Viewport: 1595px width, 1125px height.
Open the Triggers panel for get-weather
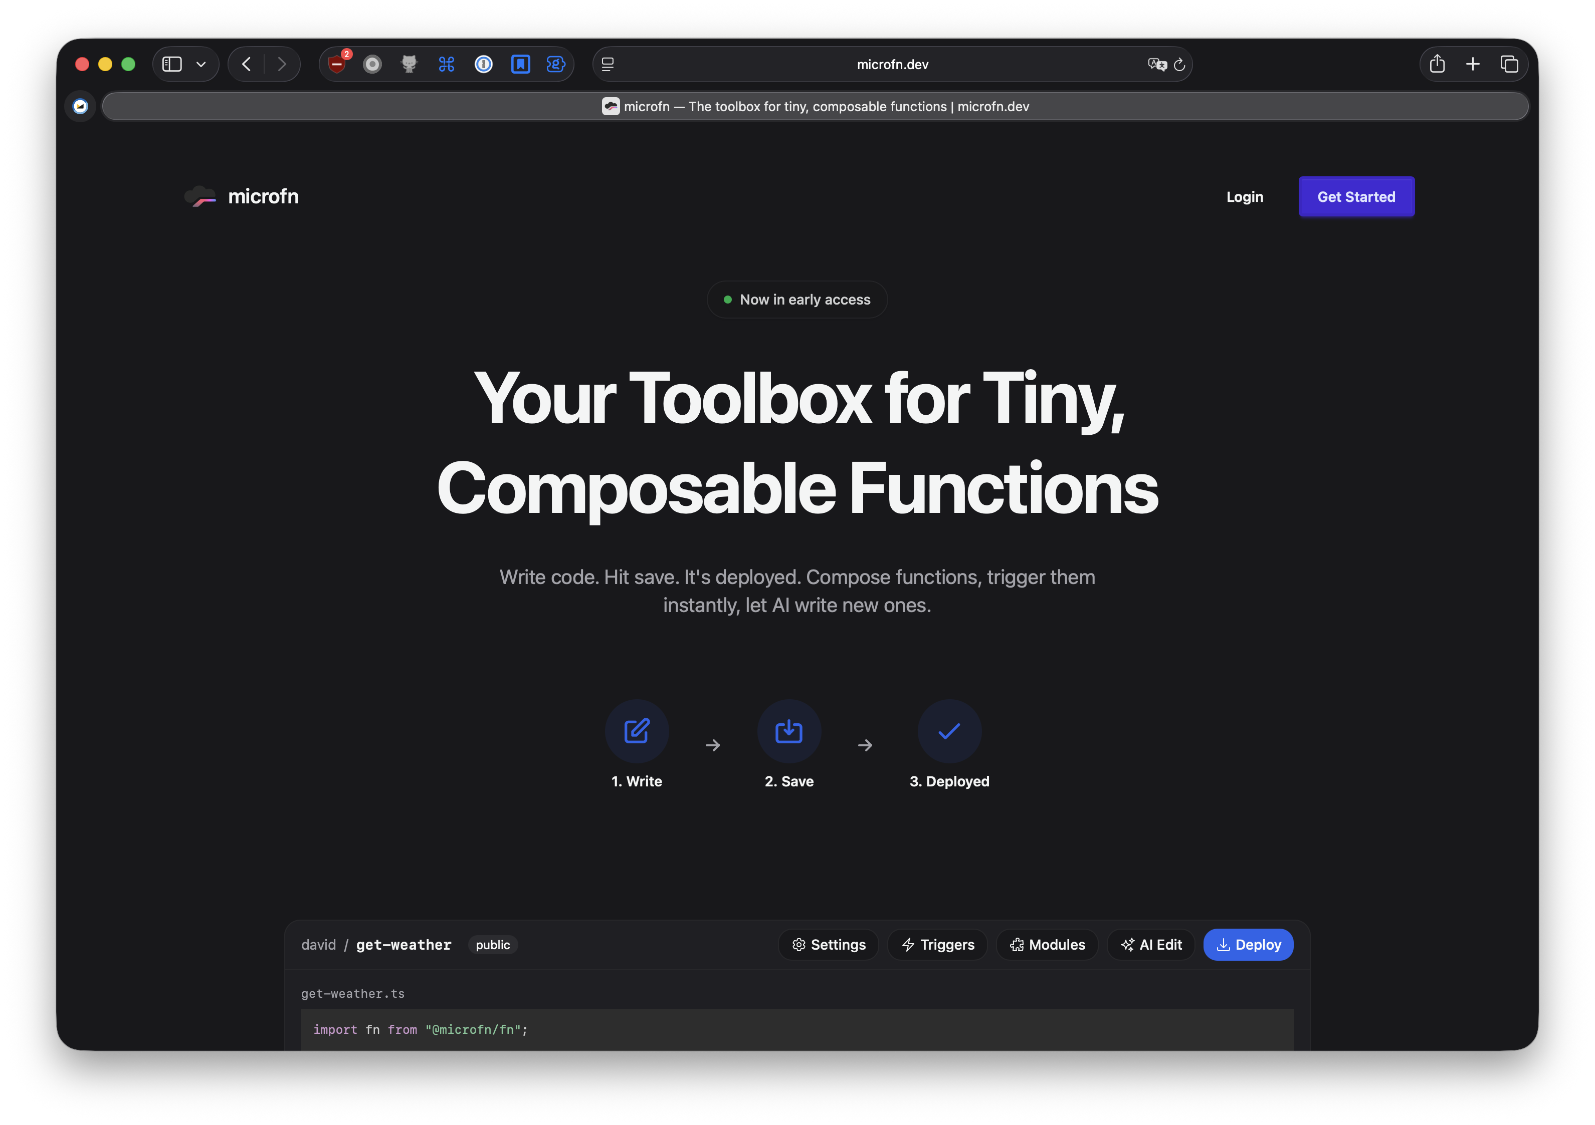tap(936, 945)
